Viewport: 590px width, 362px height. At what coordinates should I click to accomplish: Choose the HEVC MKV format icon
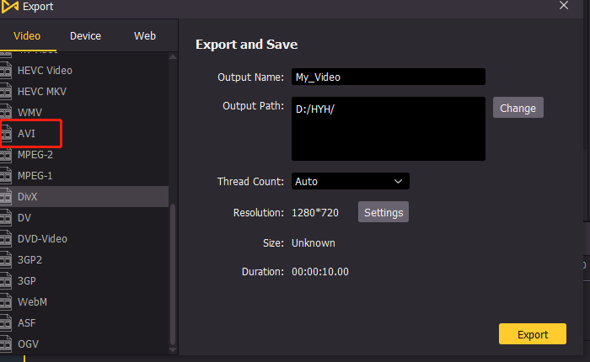pos(6,92)
